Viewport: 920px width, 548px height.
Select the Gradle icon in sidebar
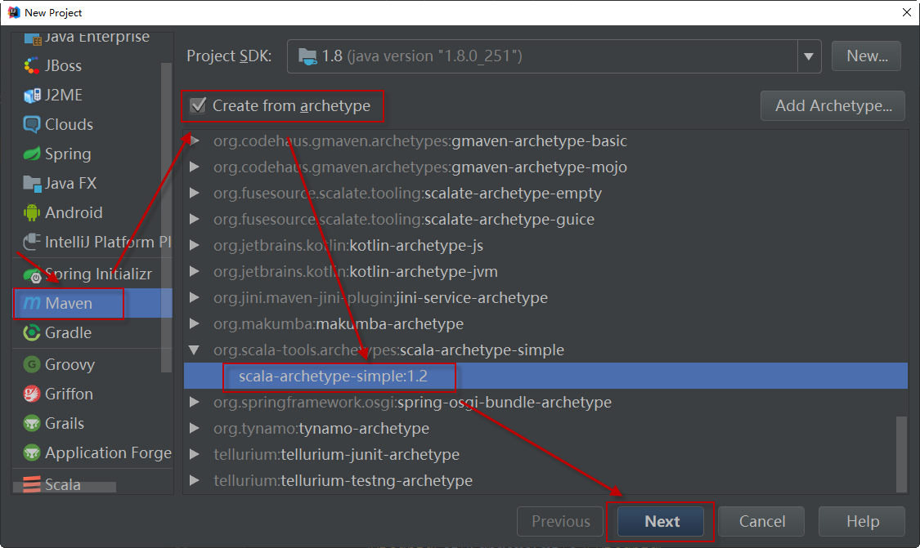pos(32,333)
